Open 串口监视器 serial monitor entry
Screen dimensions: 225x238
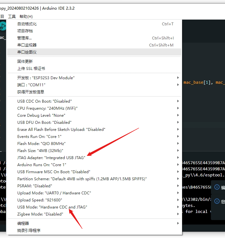(x=94, y=45)
